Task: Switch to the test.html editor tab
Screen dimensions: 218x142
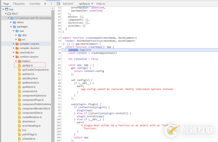Action: [x=68, y=4]
